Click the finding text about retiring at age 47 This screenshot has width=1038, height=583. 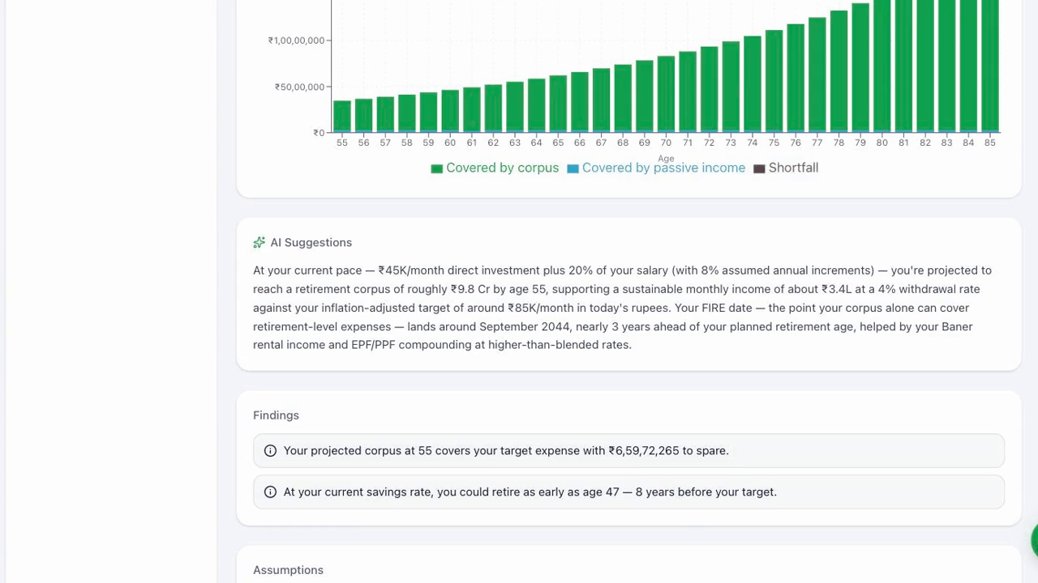(530, 492)
